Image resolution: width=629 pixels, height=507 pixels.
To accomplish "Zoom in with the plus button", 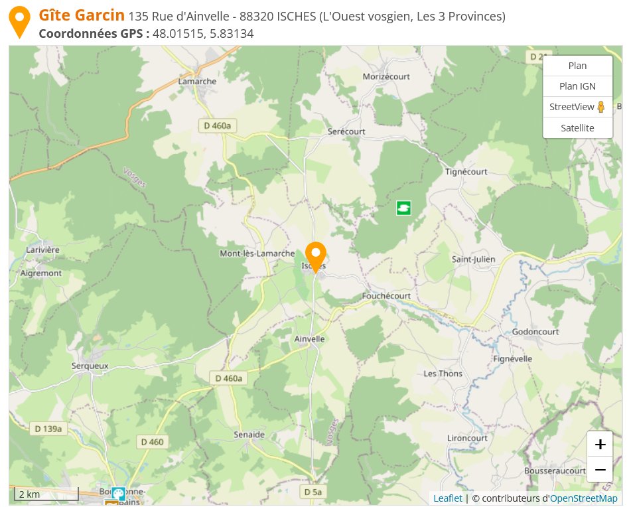I will [600, 444].
